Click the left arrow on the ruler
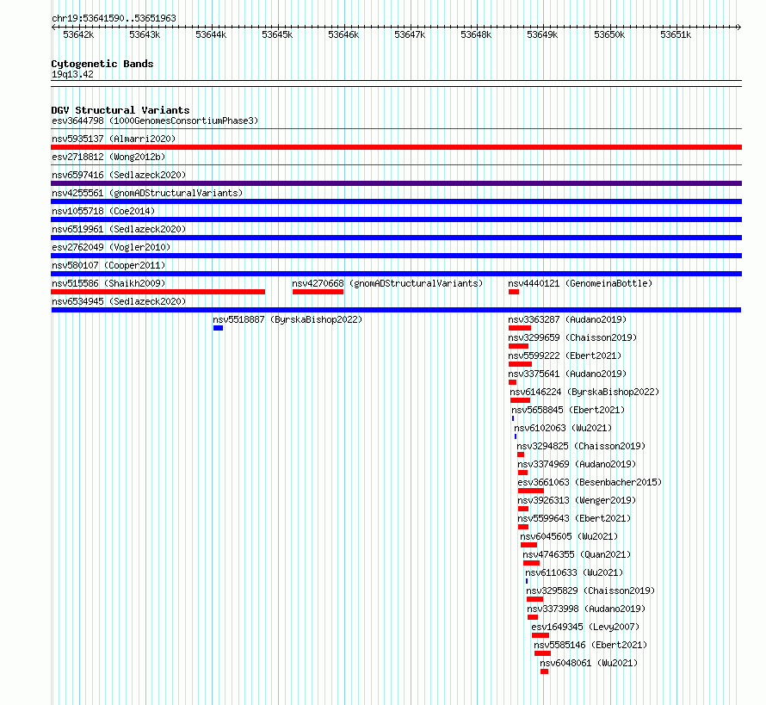766x705 pixels. pyautogui.click(x=53, y=27)
